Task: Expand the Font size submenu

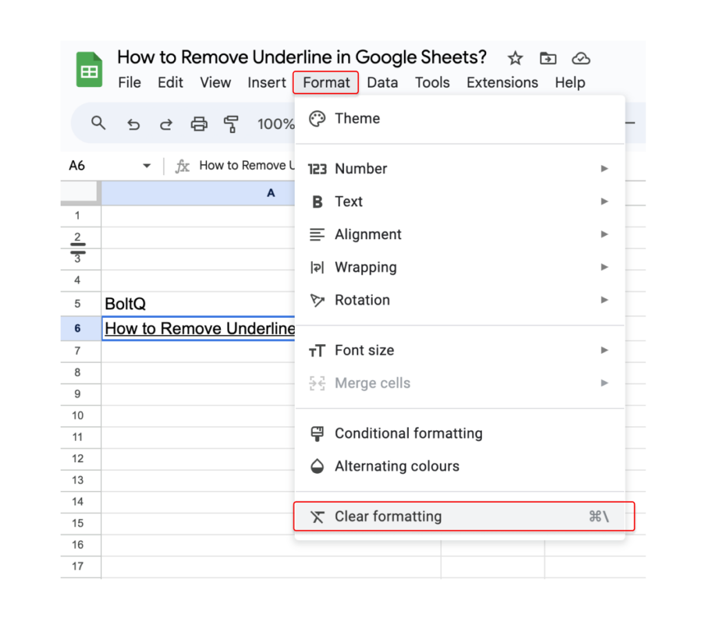Action: pyautogui.click(x=605, y=350)
